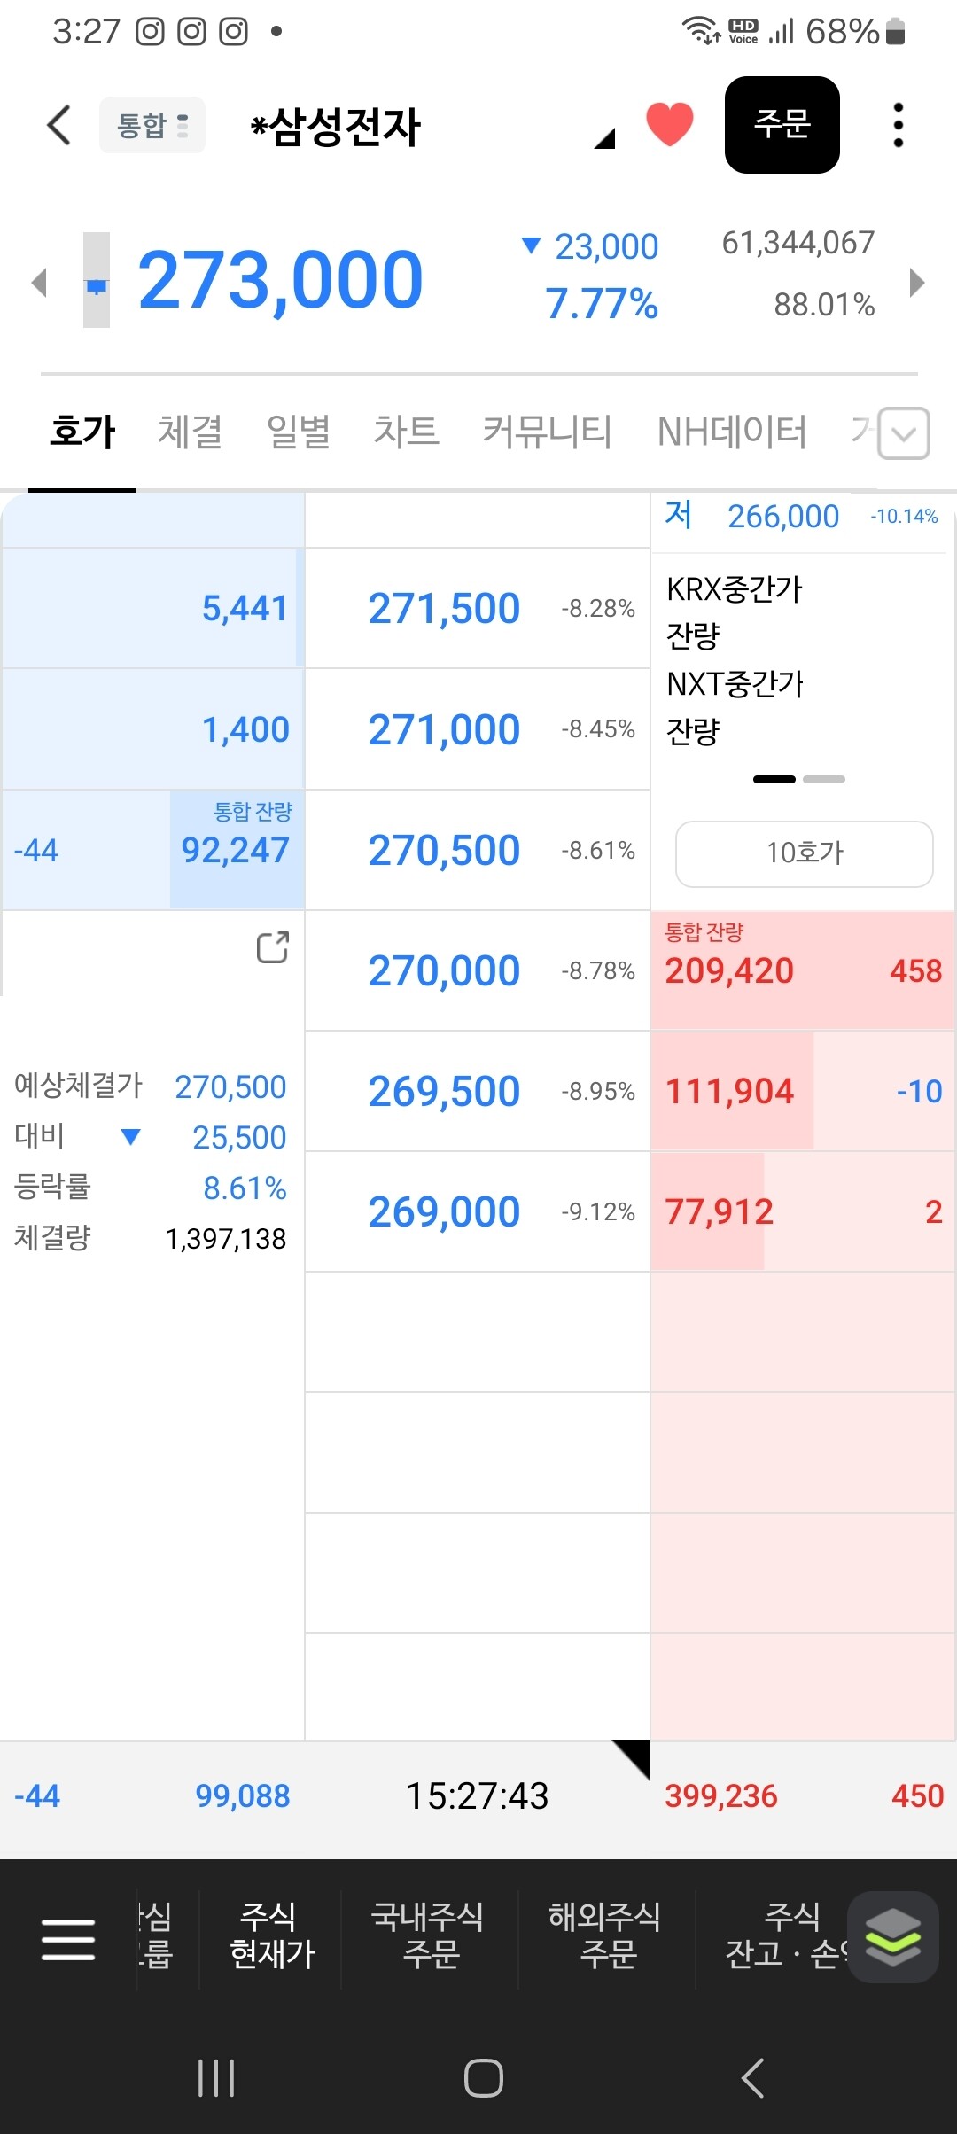Open the 커뮤니티 tab

tap(547, 432)
